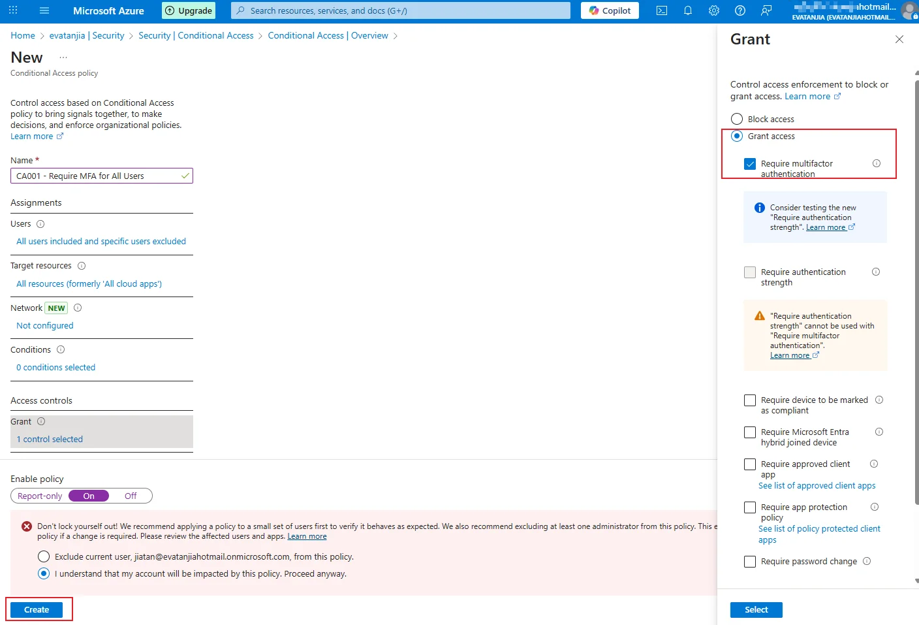This screenshot has height=625, width=919.
Task: Open Learn more in the orange warning box
Action: [x=794, y=355]
